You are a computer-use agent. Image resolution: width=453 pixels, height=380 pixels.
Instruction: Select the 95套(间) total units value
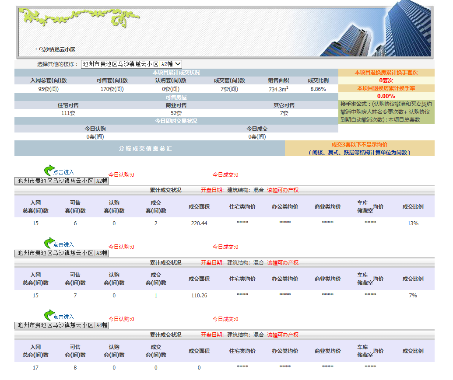click(x=49, y=89)
